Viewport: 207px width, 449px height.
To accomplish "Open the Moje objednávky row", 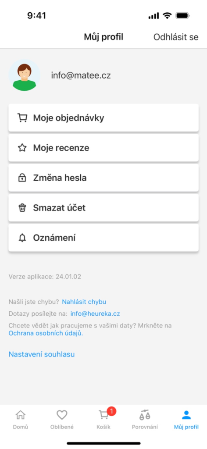I will 103,118.
